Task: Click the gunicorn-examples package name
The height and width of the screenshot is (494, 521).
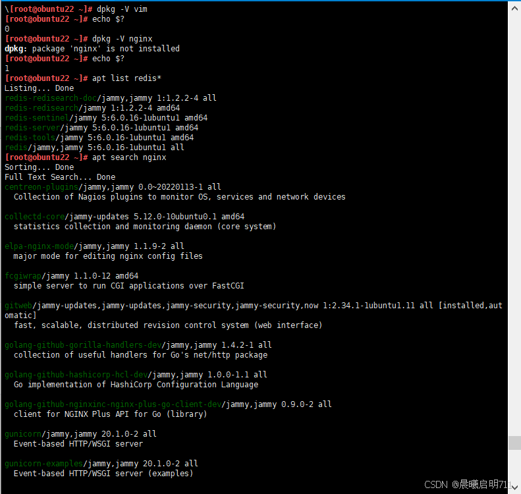Action: pyautogui.click(x=44, y=464)
